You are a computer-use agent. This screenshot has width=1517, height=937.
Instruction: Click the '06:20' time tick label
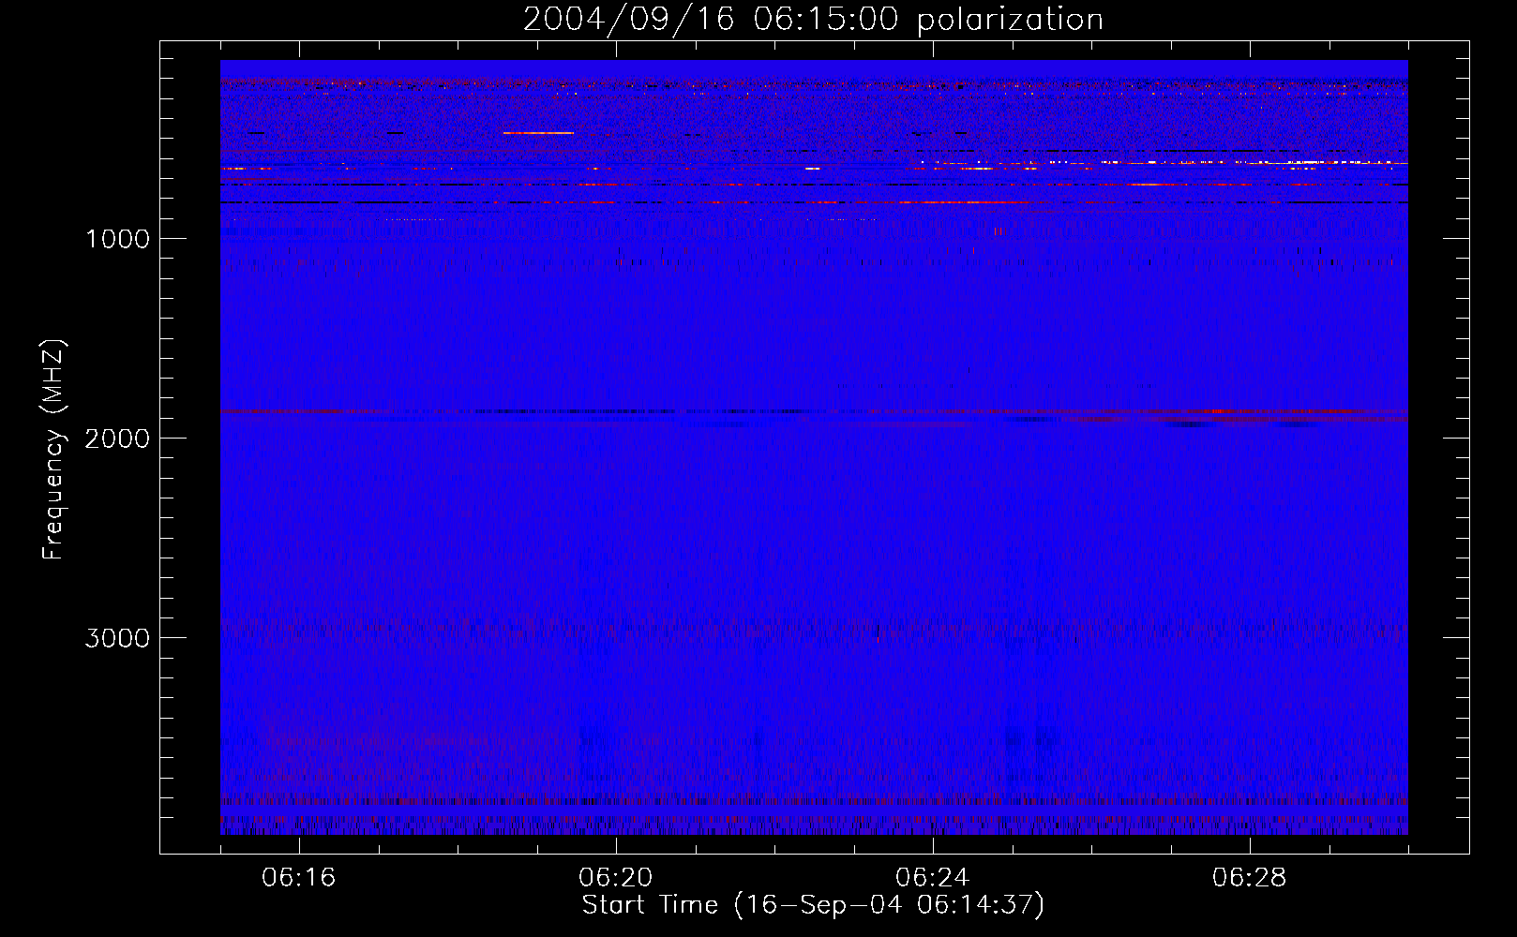tap(616, 877)
